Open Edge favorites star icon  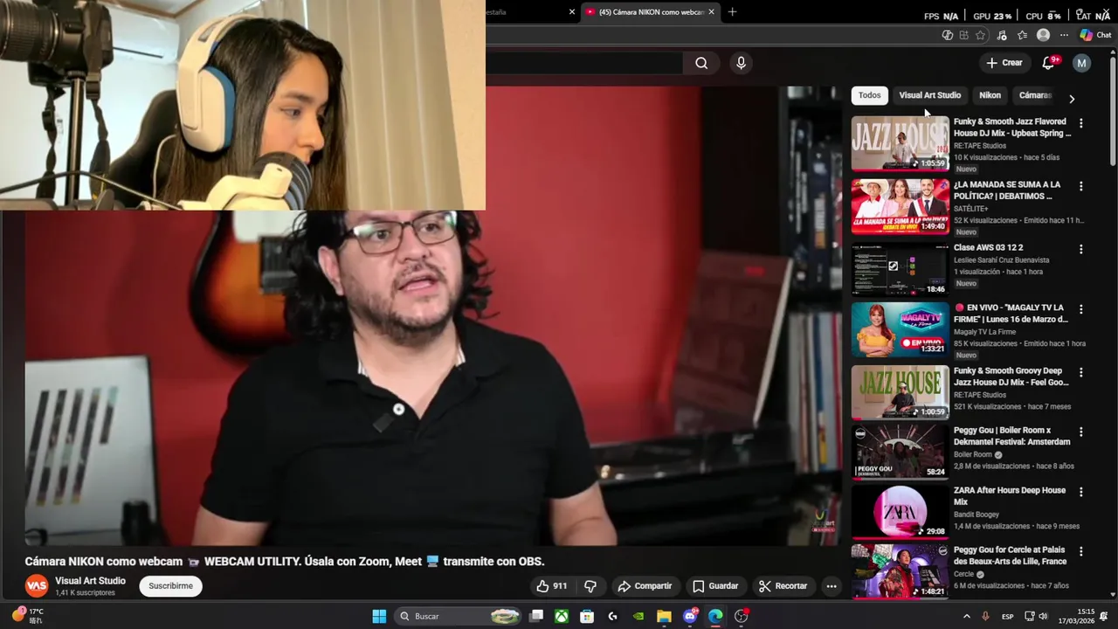click(x=1022, y=36)
